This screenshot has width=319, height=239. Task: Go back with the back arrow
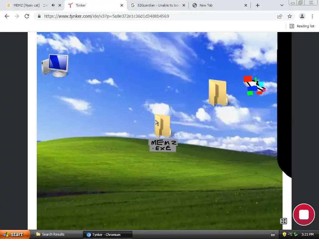click(7, 16)
